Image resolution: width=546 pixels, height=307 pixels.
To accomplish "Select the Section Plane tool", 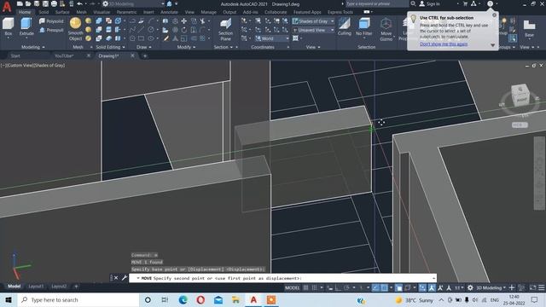I will [225, 30].
